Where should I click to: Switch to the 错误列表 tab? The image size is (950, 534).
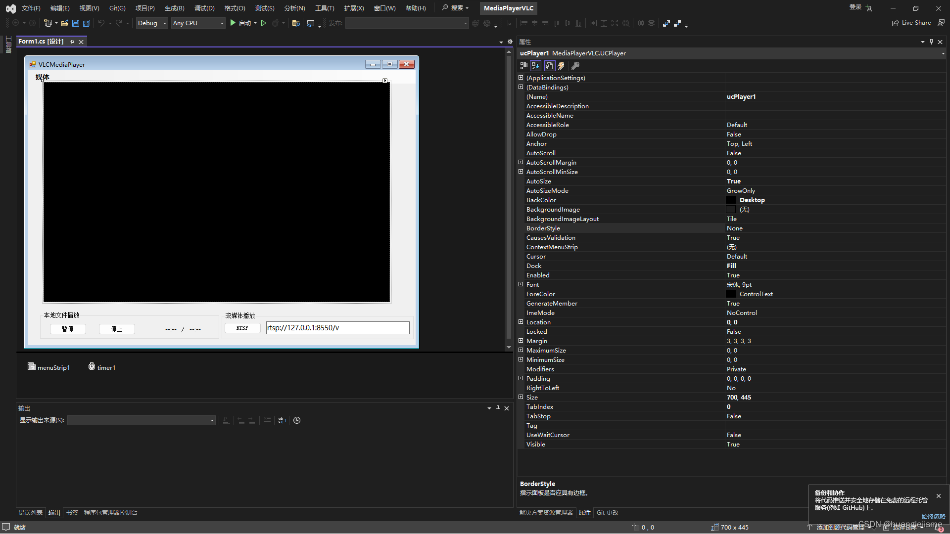(31, 513)
